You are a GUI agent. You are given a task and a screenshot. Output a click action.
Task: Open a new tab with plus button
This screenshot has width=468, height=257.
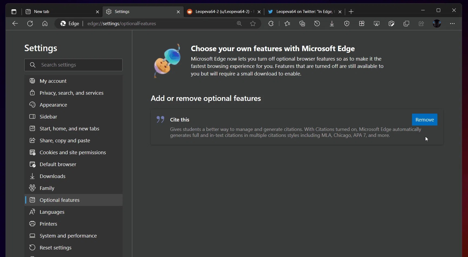[351, 12]
